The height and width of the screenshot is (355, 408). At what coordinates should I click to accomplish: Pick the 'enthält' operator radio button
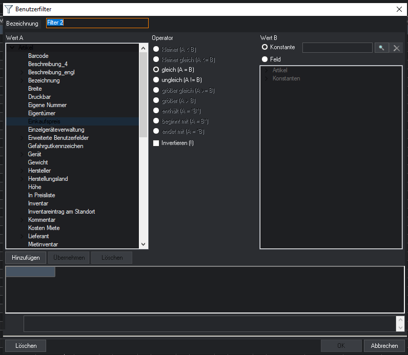click(156, 111)
